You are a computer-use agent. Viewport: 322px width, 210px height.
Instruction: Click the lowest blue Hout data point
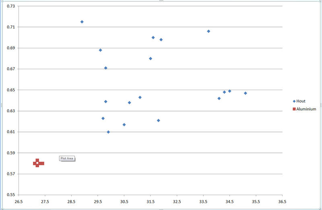click(108, 132)
